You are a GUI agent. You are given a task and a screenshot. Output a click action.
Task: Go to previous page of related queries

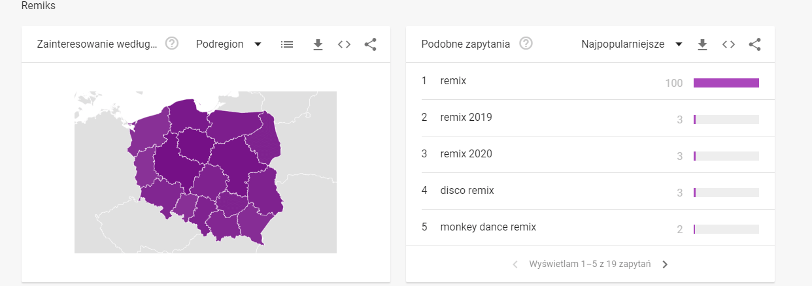[x=515, y=264]
